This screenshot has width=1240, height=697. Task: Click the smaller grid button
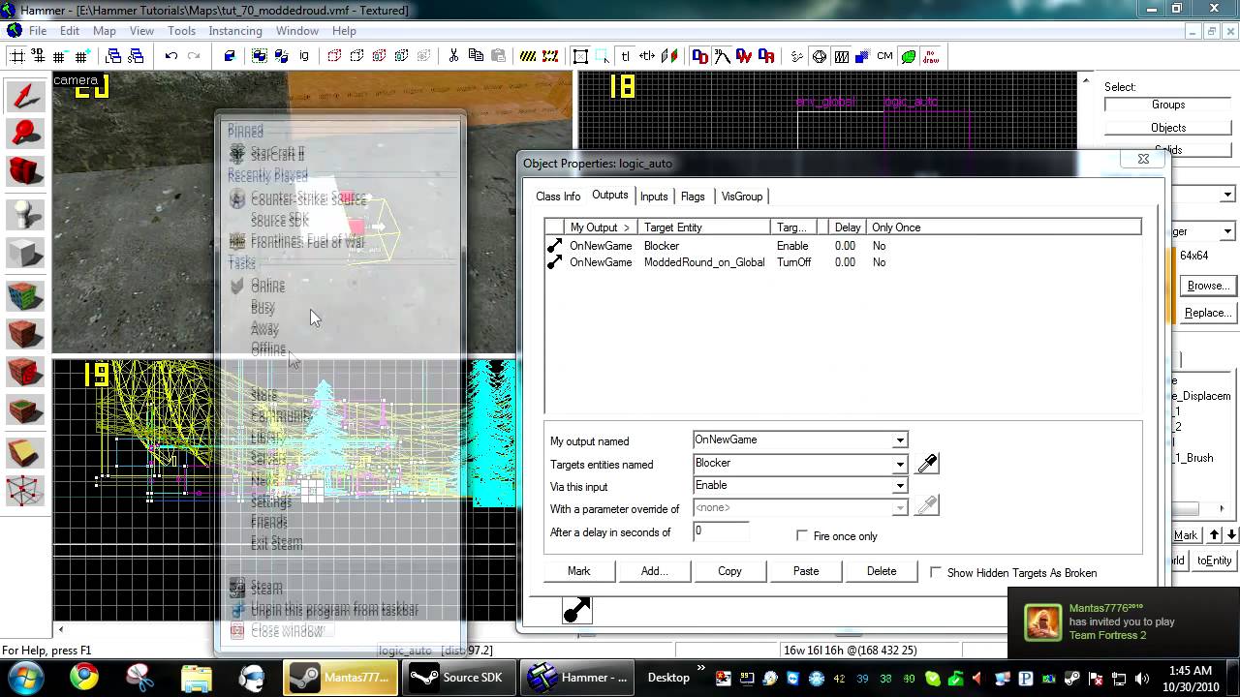click(60, 56)
